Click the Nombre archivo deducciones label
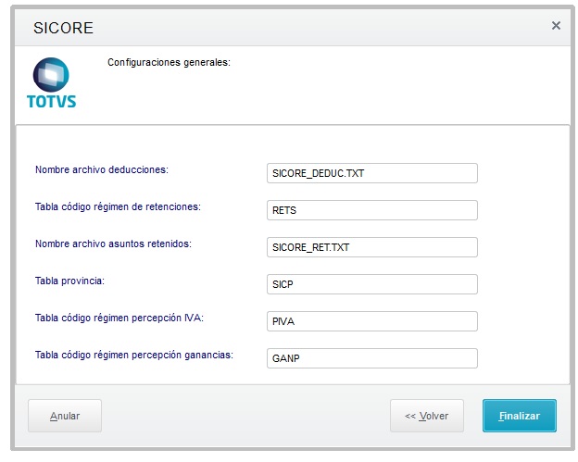Image resolution: width=578 pixels, height=462 pixels. tap(102, 169)
